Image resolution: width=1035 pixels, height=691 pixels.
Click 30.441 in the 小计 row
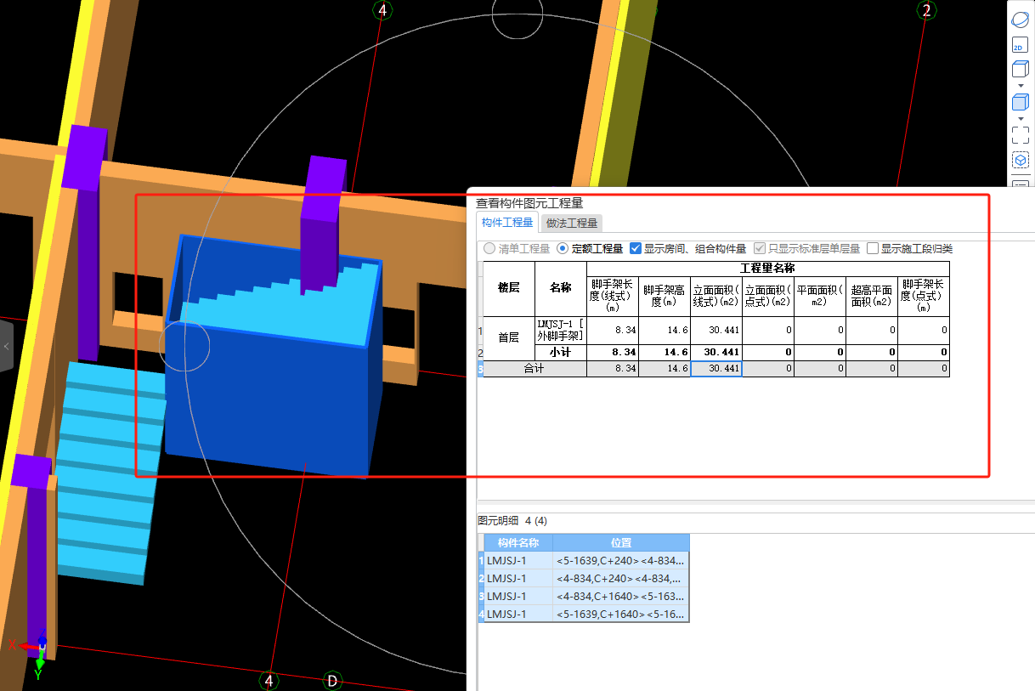(716, 352)
